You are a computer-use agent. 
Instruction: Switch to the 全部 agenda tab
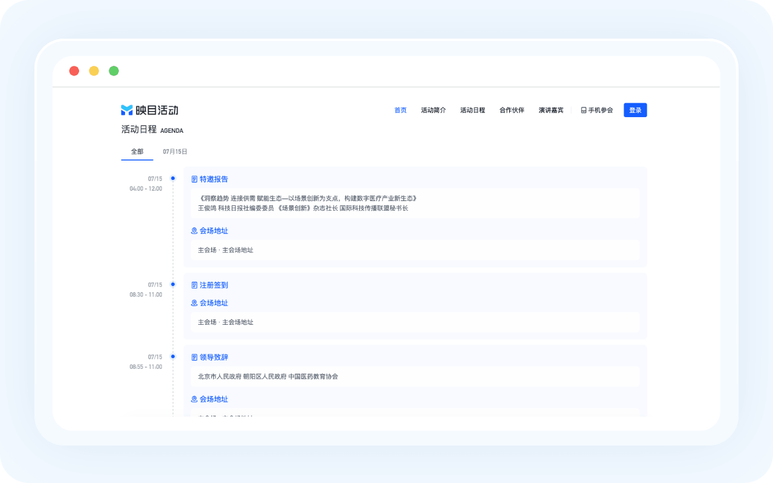tap(137, 152)
